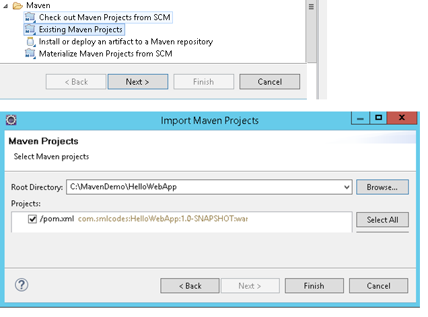Click the Eclipse icon in dialog title bar

pyautogui.click(x=11, y=120)
